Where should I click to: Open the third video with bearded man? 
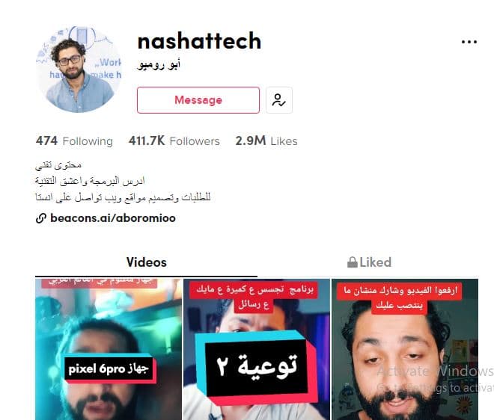[x=405, y=349]
